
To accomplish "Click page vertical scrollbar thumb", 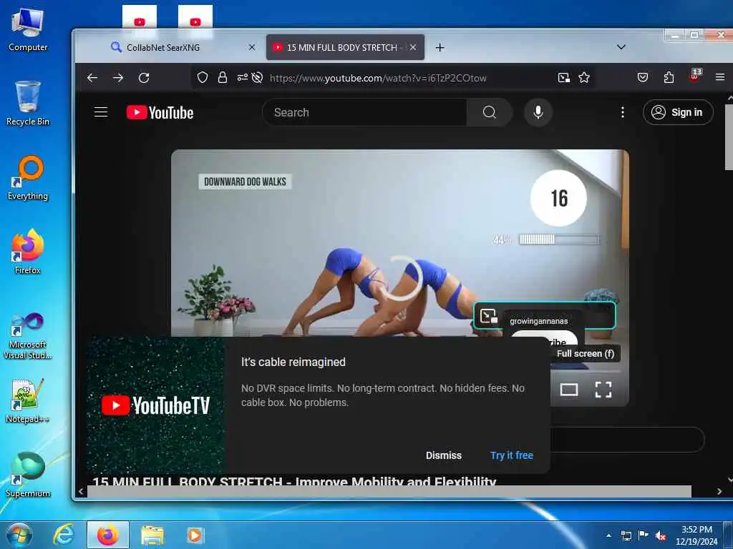I will 728,137.
